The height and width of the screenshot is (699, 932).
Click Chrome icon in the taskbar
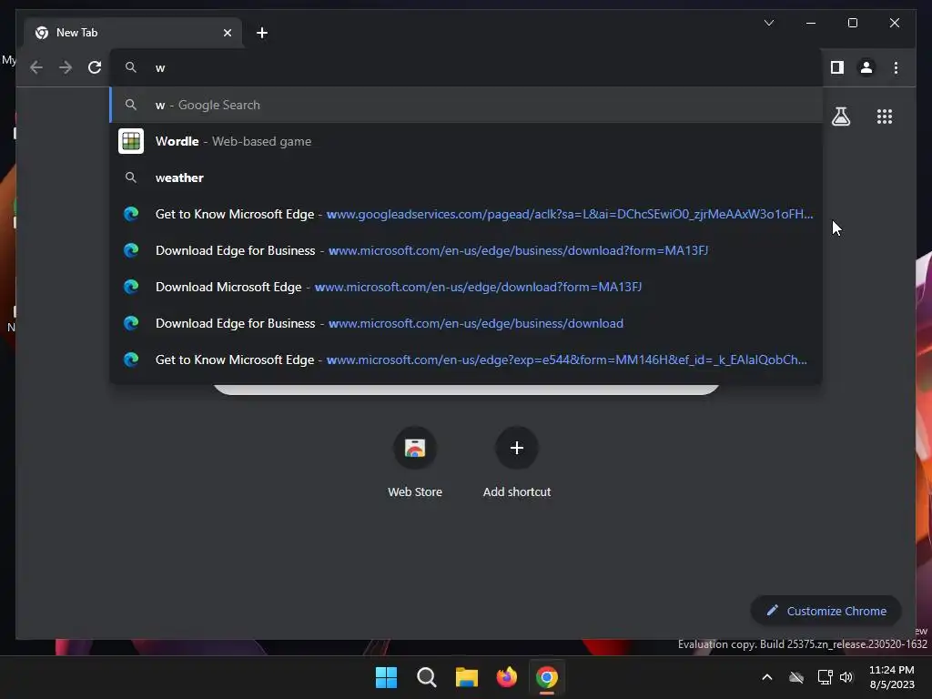point(547,677)
